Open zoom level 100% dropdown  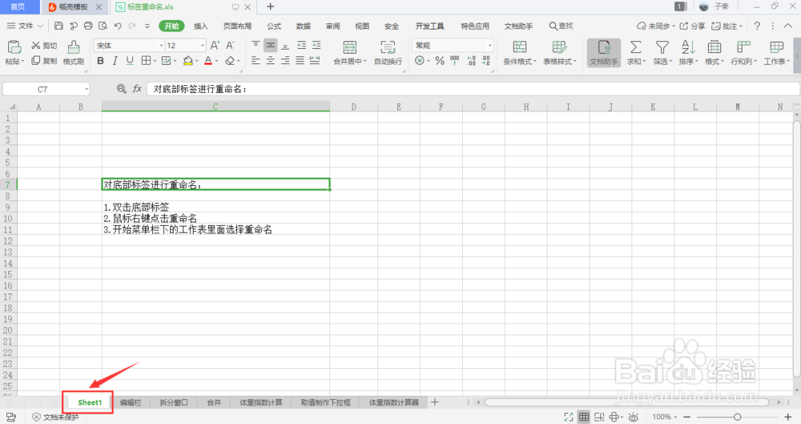[664, 417]
